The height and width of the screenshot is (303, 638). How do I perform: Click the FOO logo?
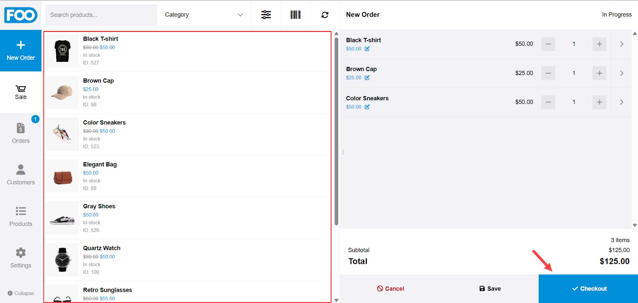click(21, 15)
